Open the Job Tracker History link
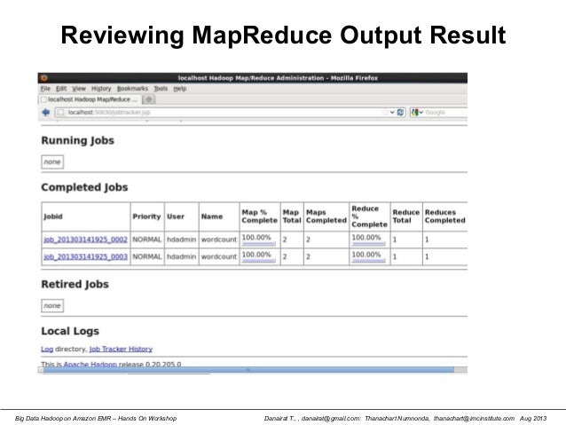Screen dimensions: 566x425 [x=121, y=349]
